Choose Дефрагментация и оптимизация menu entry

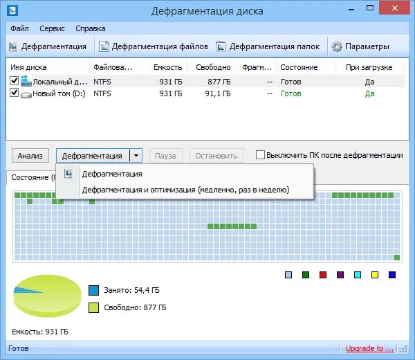[x=185, y=190]
